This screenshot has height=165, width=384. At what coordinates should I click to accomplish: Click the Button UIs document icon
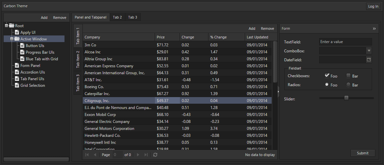tap(22, 45)
